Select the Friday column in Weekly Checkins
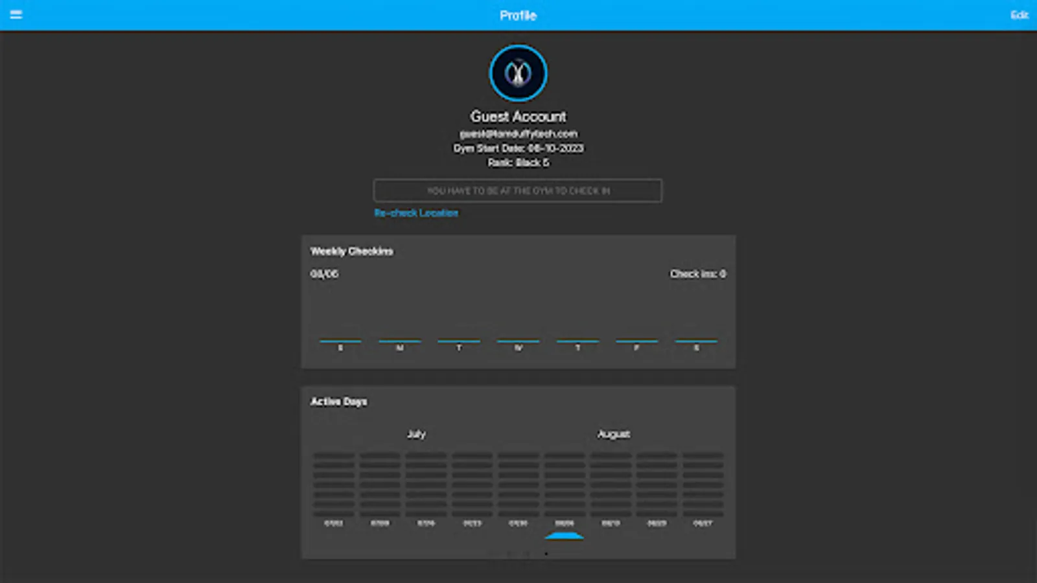1037x583 pixels. [636, 342]
